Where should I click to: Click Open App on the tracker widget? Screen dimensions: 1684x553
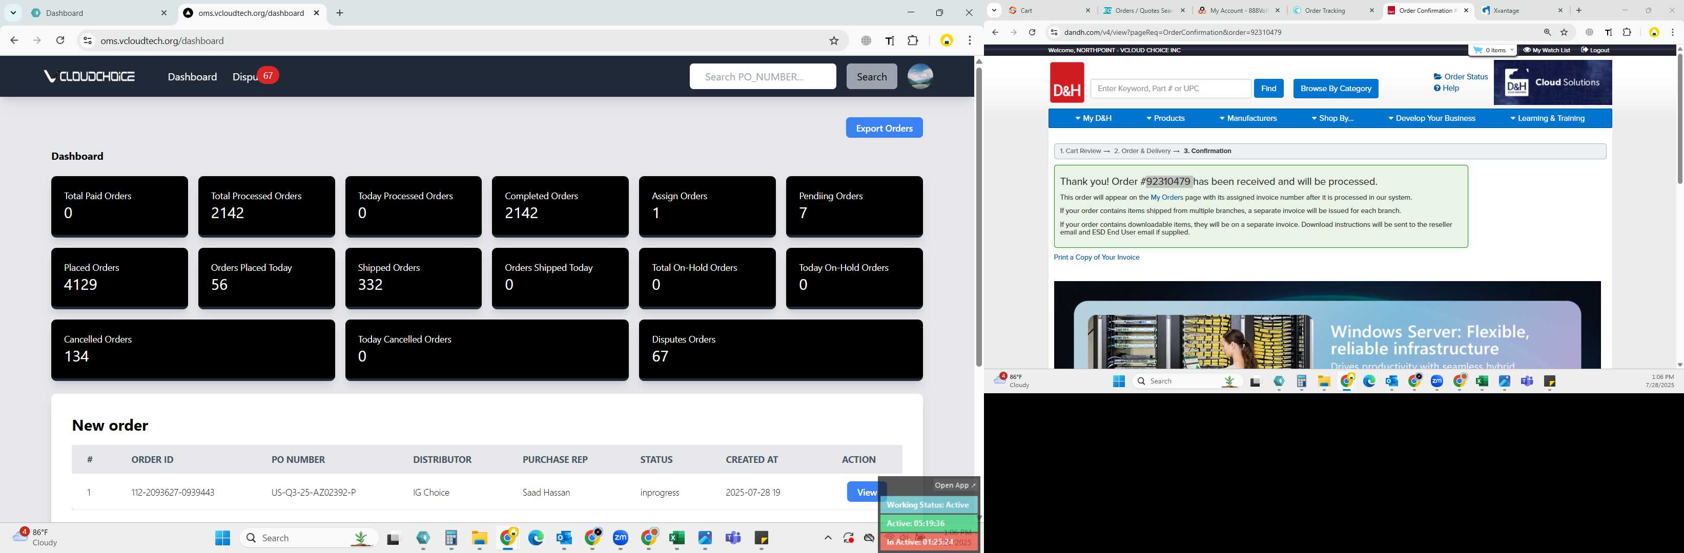tap(954, 485)
